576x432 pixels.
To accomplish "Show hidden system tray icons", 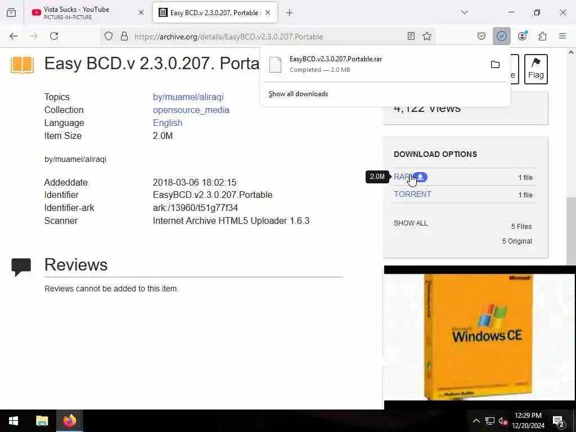I will pyautogui.click(x=476, y=421).
